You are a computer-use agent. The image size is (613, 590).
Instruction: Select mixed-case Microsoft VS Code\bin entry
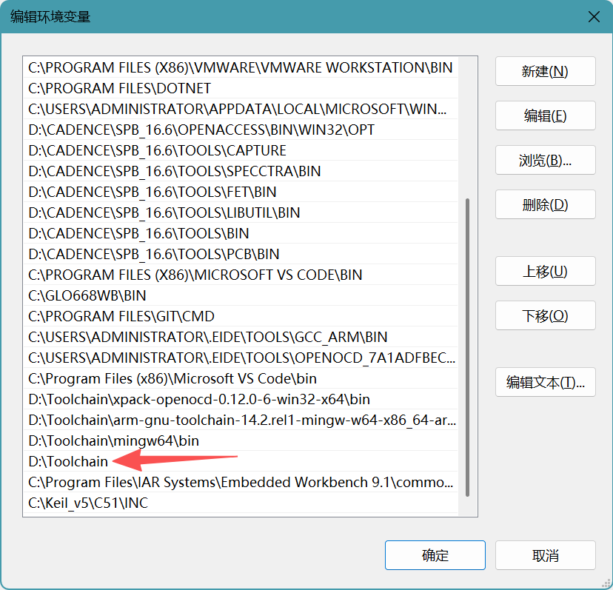[241, 378]
